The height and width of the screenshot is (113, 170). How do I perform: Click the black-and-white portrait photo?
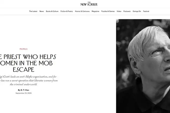[143, 66]
